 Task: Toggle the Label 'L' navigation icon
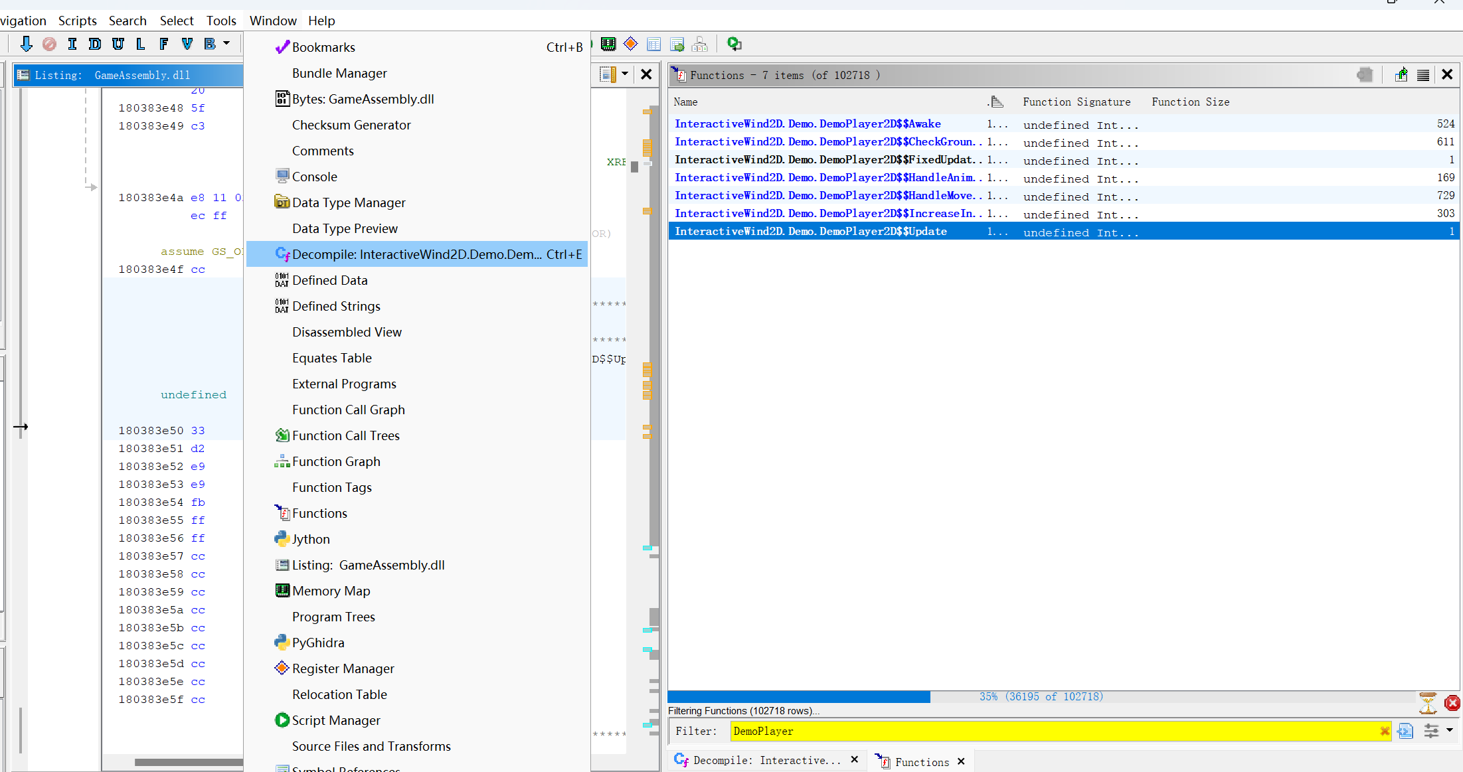coord(141,44)
